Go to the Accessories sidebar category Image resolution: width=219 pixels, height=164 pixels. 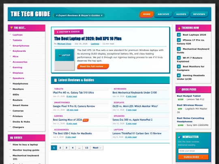(x=20, y=62)
